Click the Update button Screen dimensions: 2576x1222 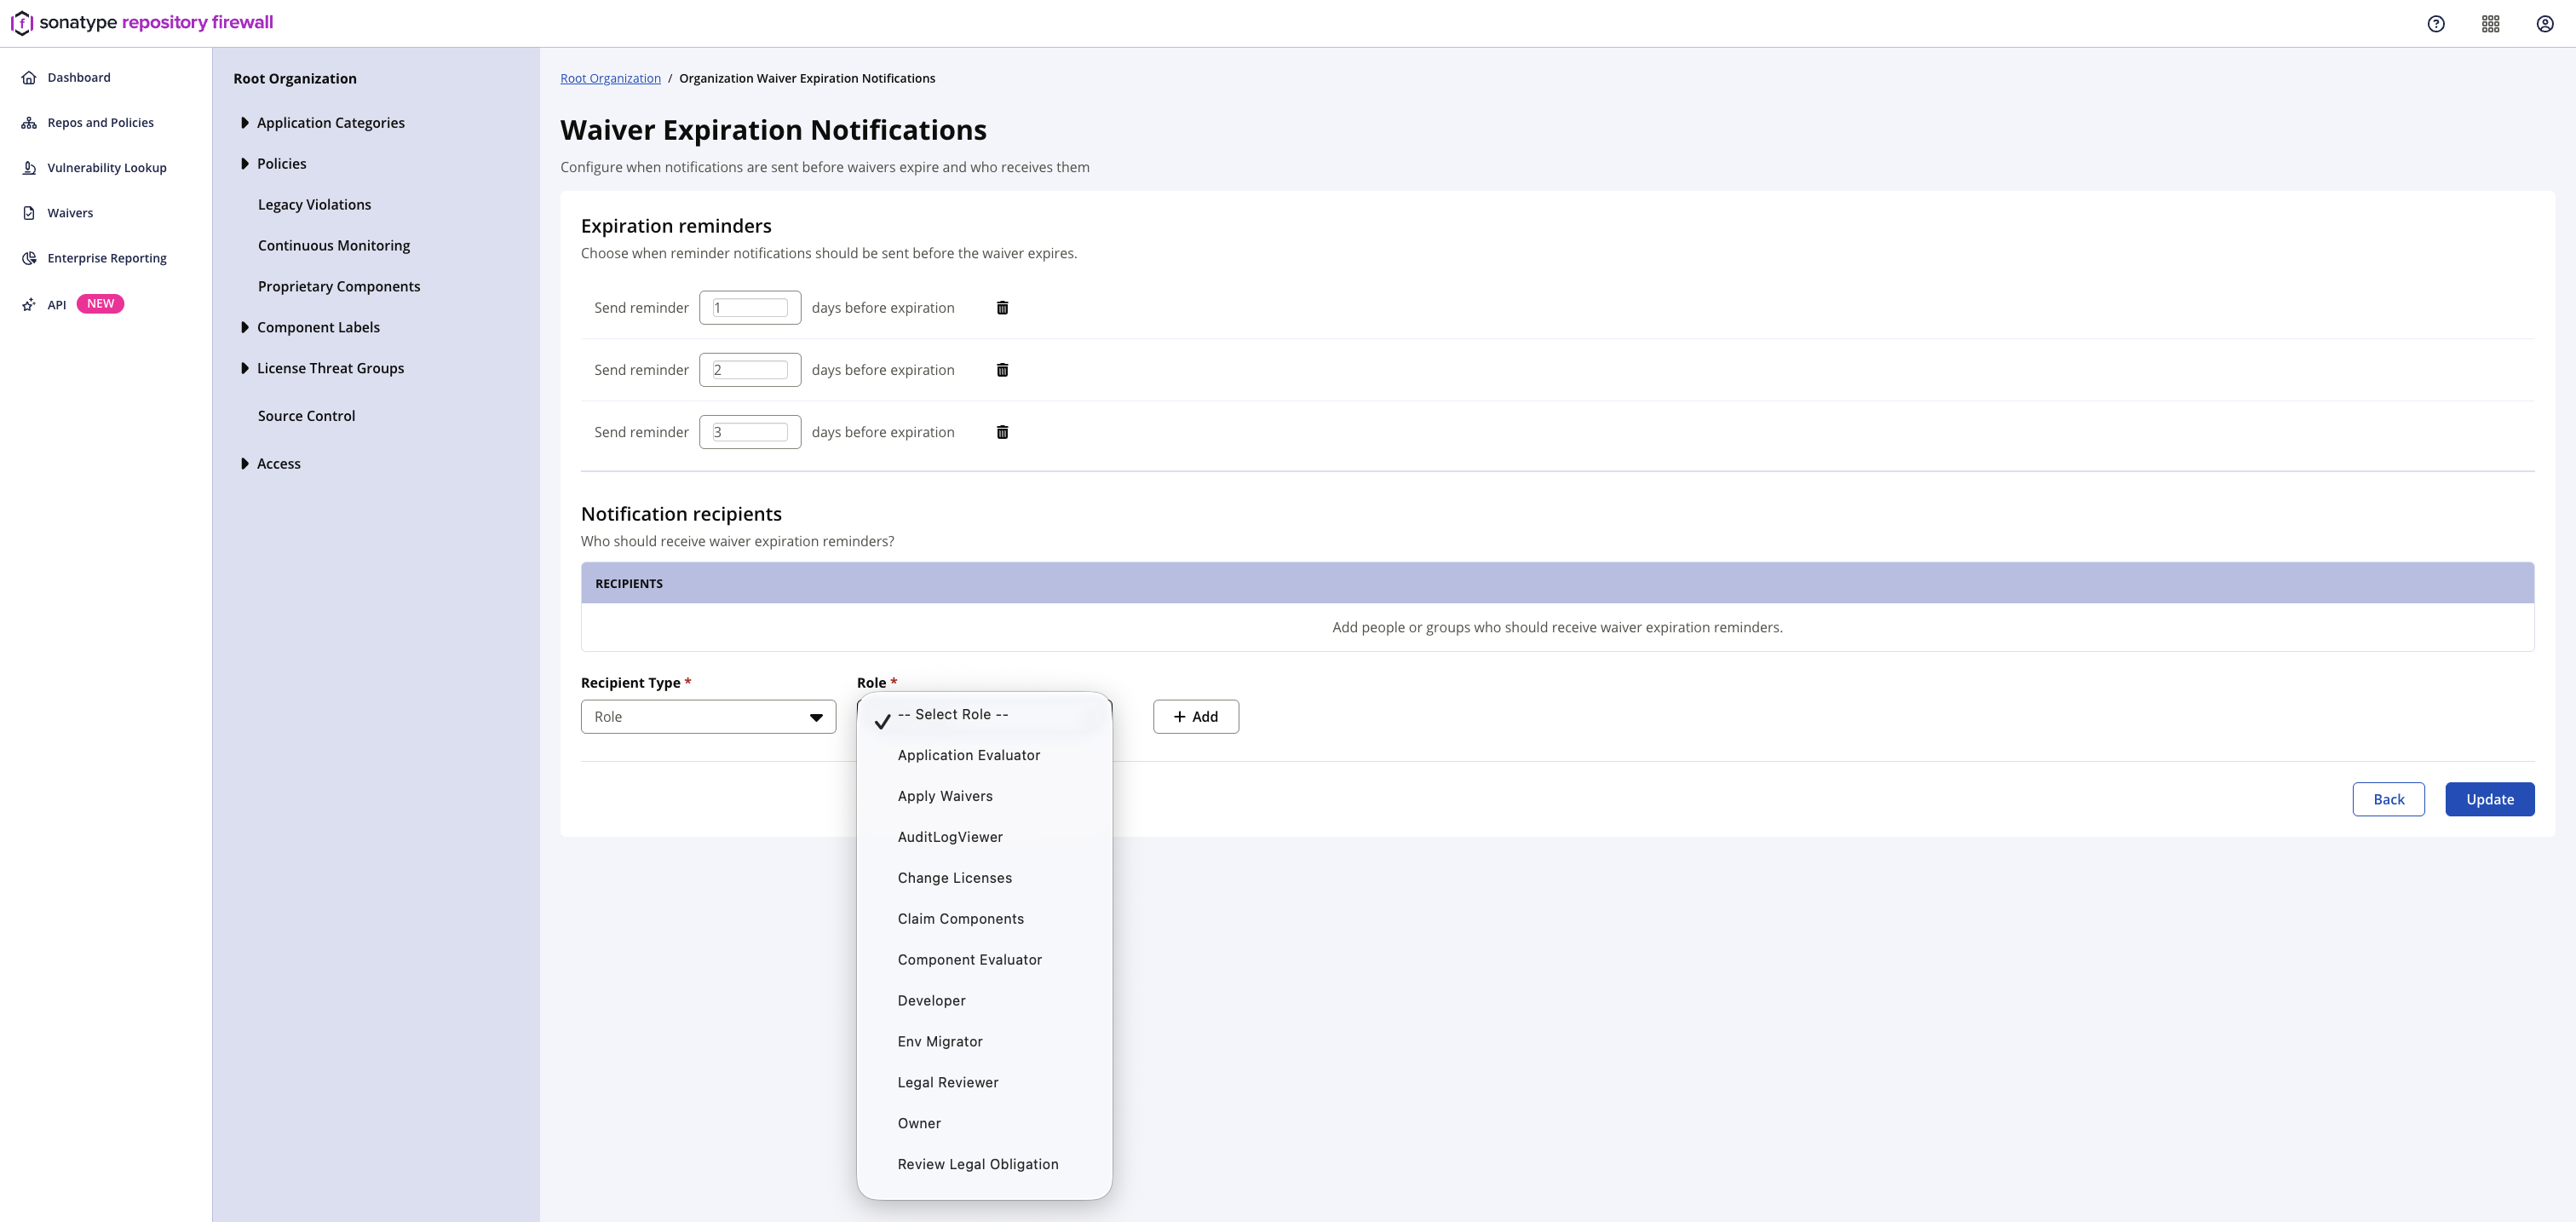(2489, 800)
